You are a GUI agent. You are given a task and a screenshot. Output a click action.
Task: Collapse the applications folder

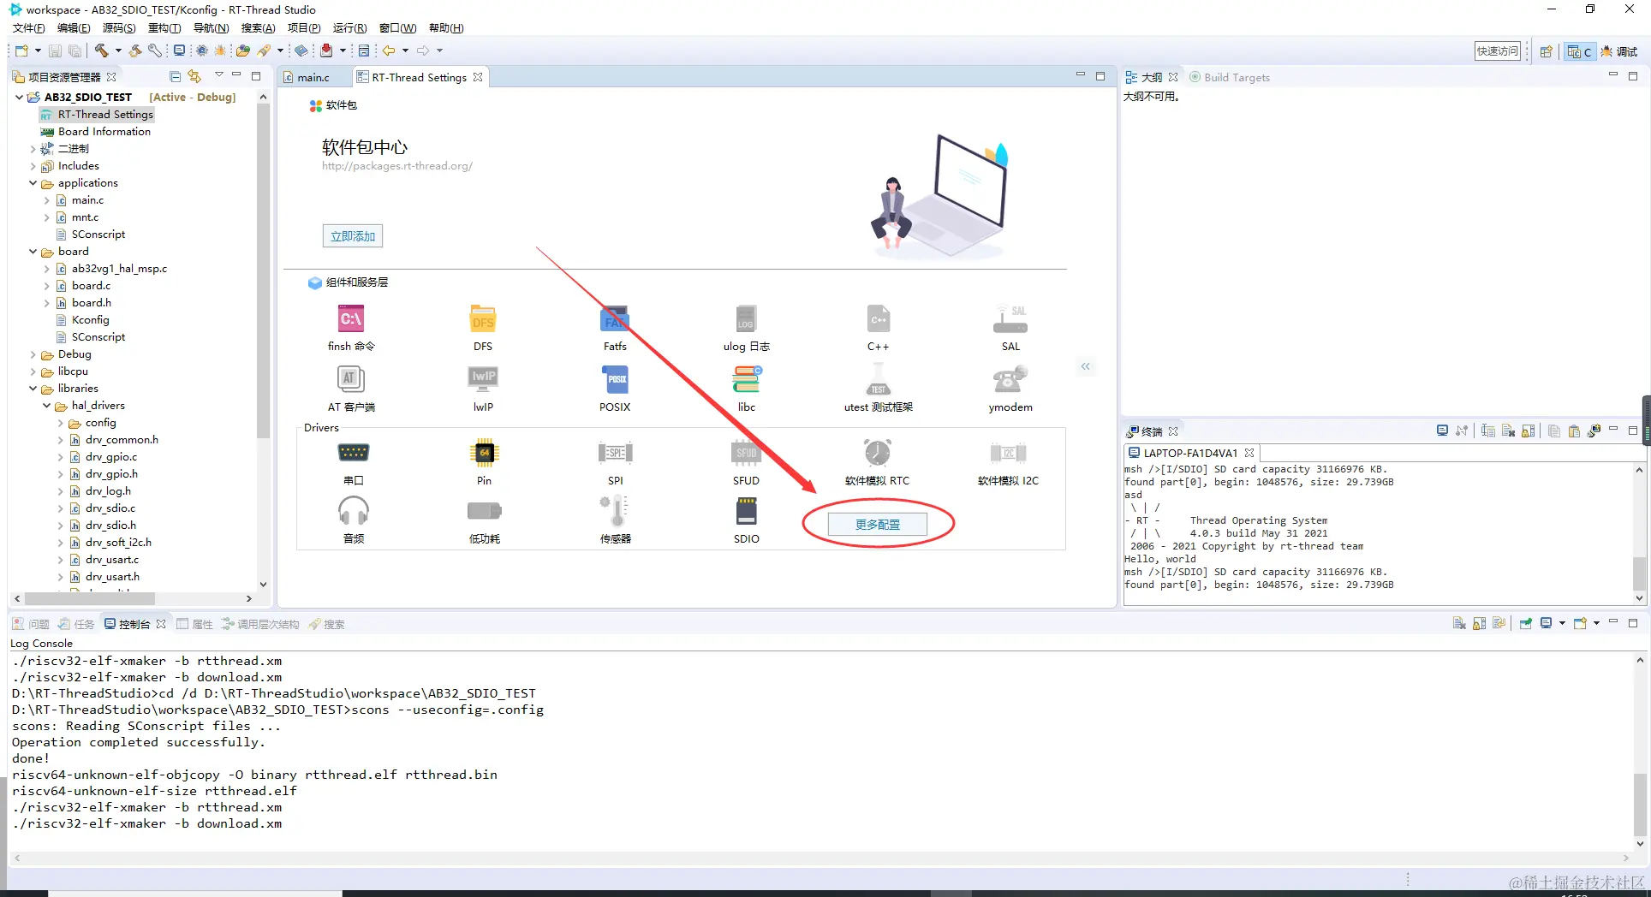(33, 182)
